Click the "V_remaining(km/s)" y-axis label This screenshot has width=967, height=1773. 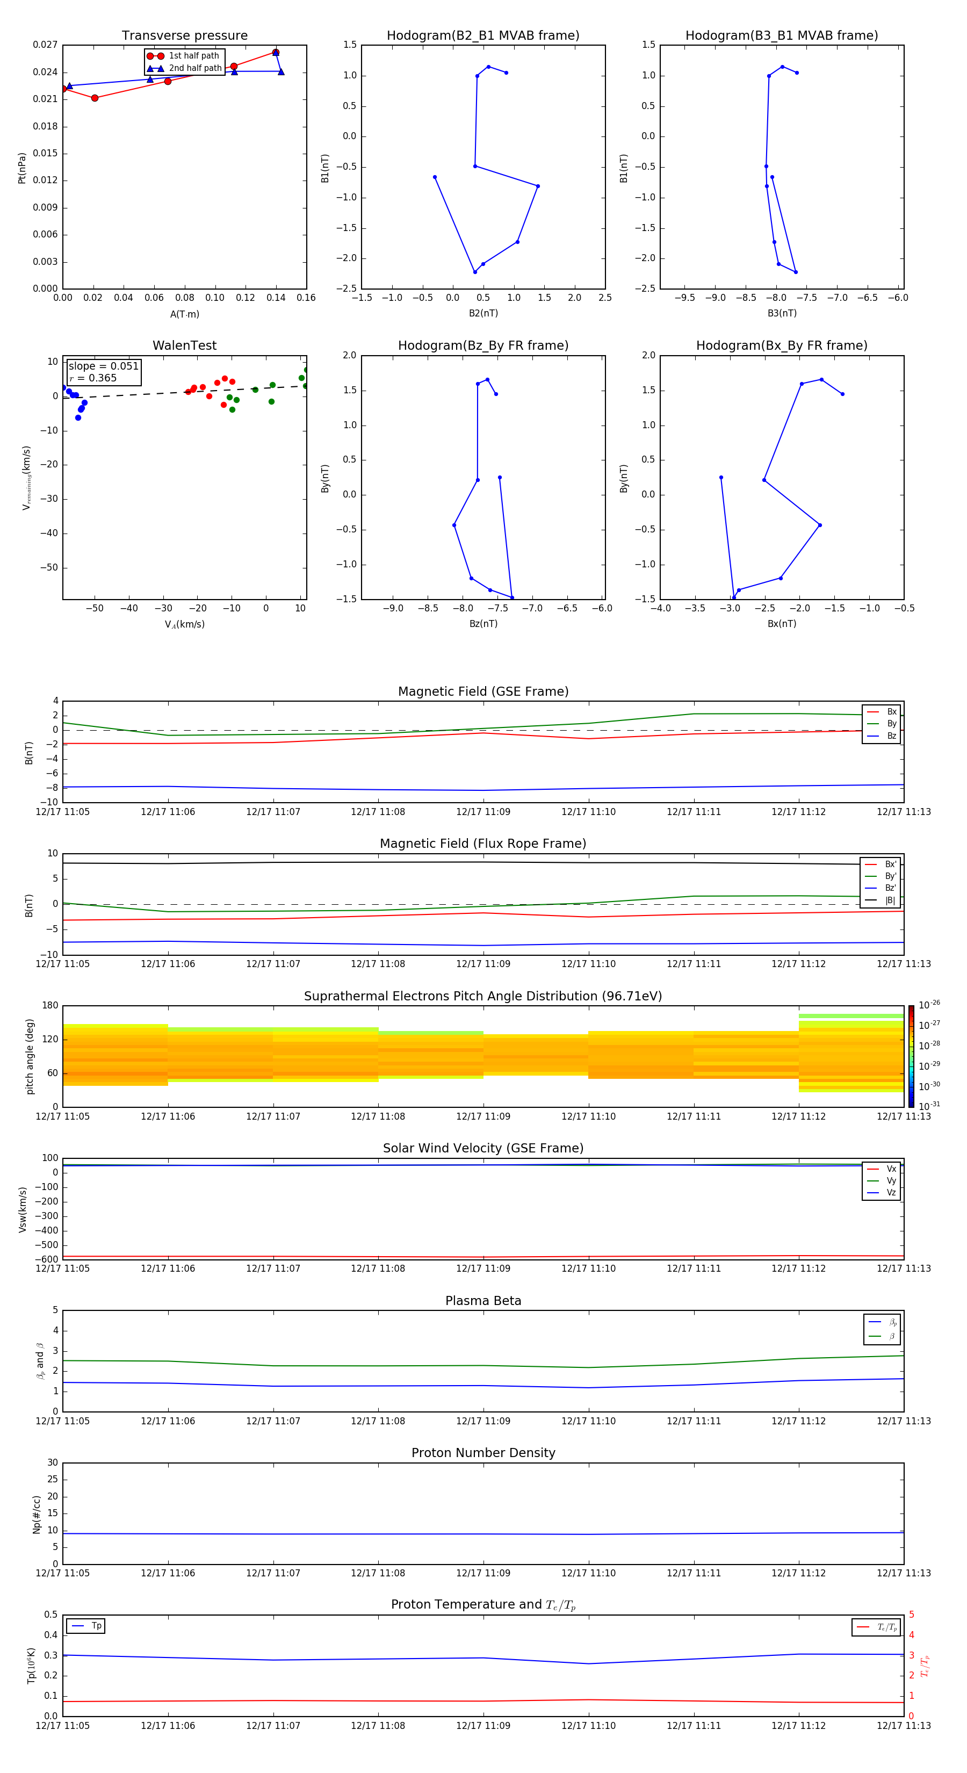click(26, 478)
